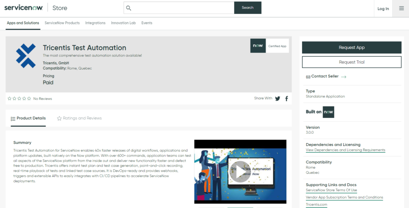Screen dimensions: 409x208
Task: Click the Log In link
Action: [383, 9]
